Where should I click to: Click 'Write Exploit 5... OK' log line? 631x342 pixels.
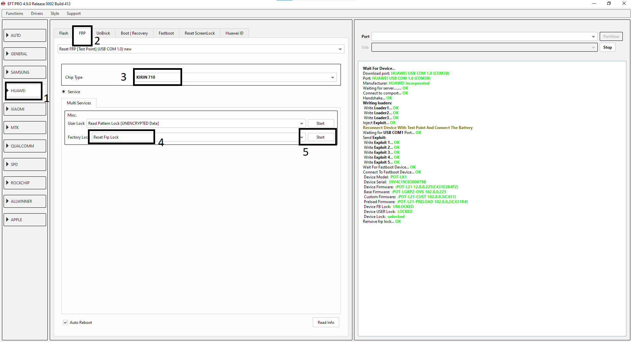(382, 162)
